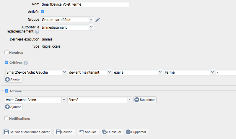The width and height of the screenshot is (236, 139).
Task: Remove the action with Supprimer in Actions row
Action: (x=145, y=100)
